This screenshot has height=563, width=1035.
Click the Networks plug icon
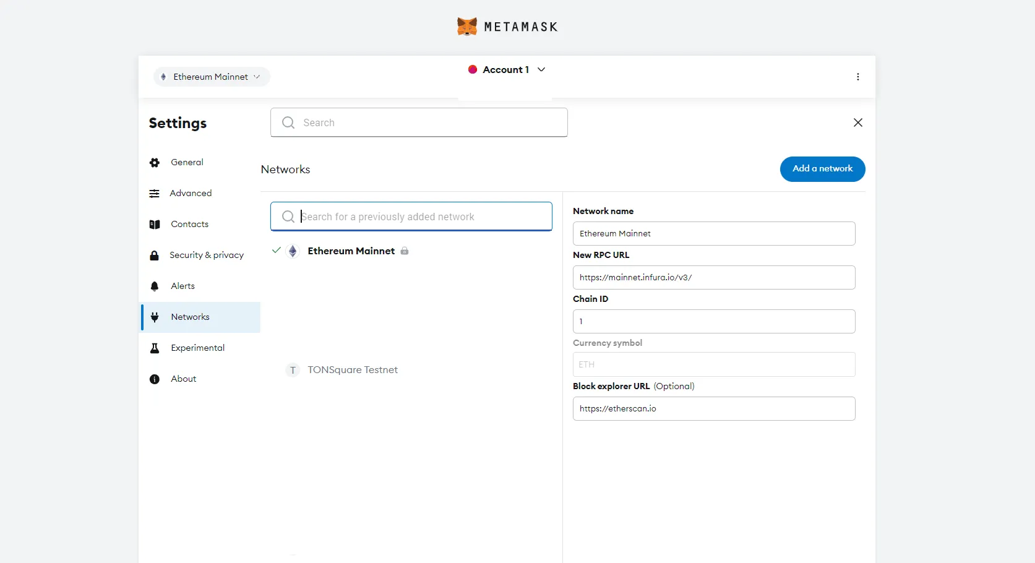click(155, 317)
